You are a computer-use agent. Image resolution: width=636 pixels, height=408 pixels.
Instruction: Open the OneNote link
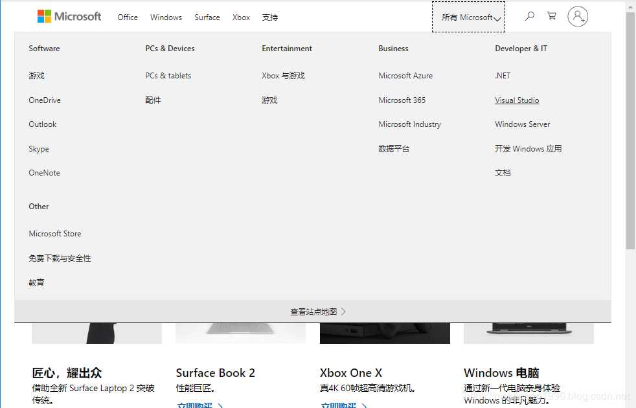pyautogui.click(x=44, y=173)
